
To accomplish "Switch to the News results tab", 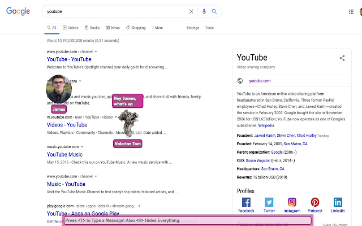I will 113,28.
